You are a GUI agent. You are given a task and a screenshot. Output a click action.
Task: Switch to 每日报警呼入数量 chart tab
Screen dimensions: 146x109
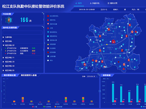[29, 75]
